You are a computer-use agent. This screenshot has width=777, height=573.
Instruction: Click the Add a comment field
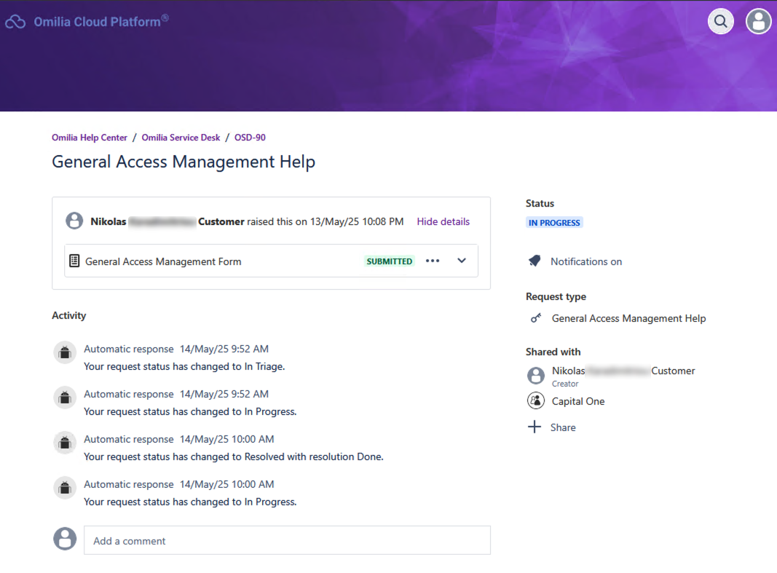point(287,540)
